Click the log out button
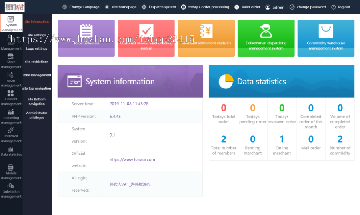360x215 pixels. [x=340, y=7]
